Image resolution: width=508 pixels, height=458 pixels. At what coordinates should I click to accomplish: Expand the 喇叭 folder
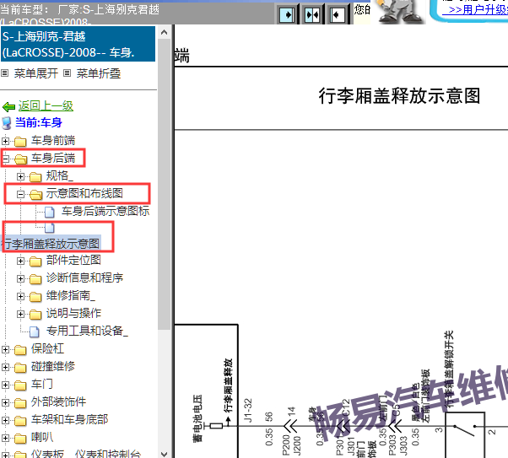(5, 438)
